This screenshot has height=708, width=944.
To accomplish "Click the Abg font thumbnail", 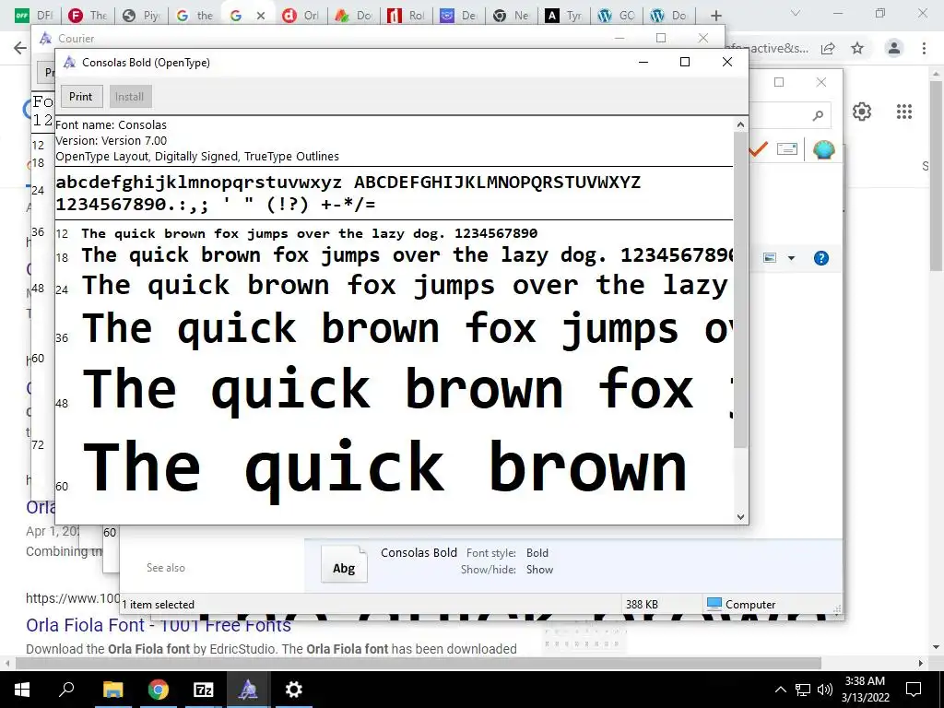I will (344, 565).
